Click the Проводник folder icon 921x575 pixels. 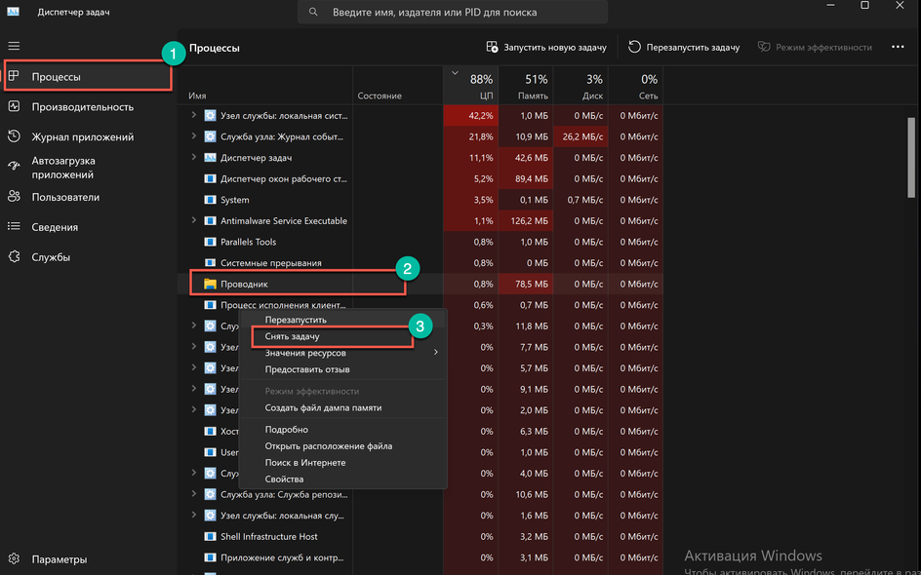click(x=210, y=284)
